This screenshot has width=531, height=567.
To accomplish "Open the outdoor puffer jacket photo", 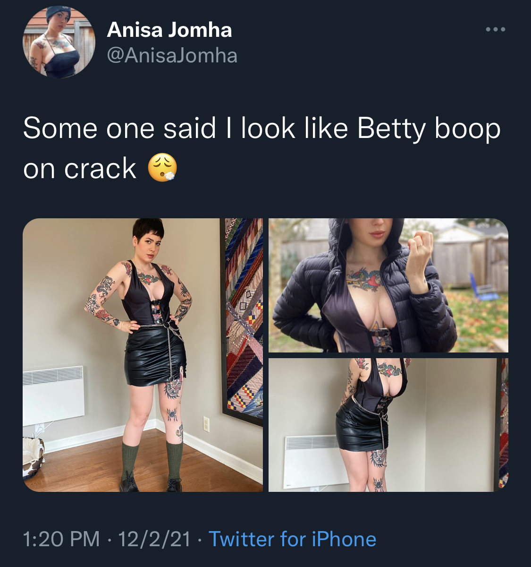I will (388, 285).
